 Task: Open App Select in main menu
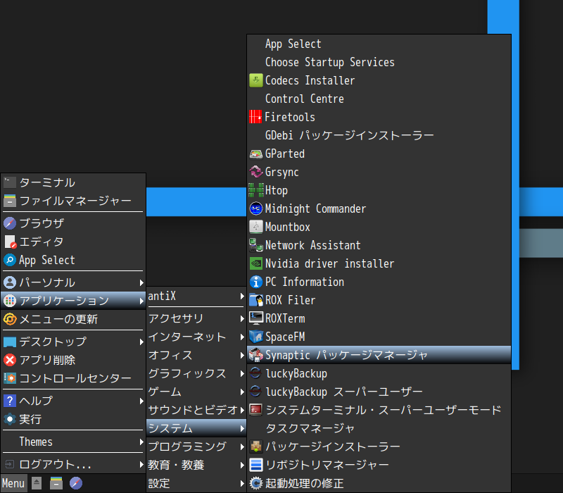point(73,260)
